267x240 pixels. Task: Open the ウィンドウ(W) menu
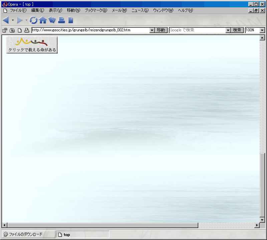163,10
